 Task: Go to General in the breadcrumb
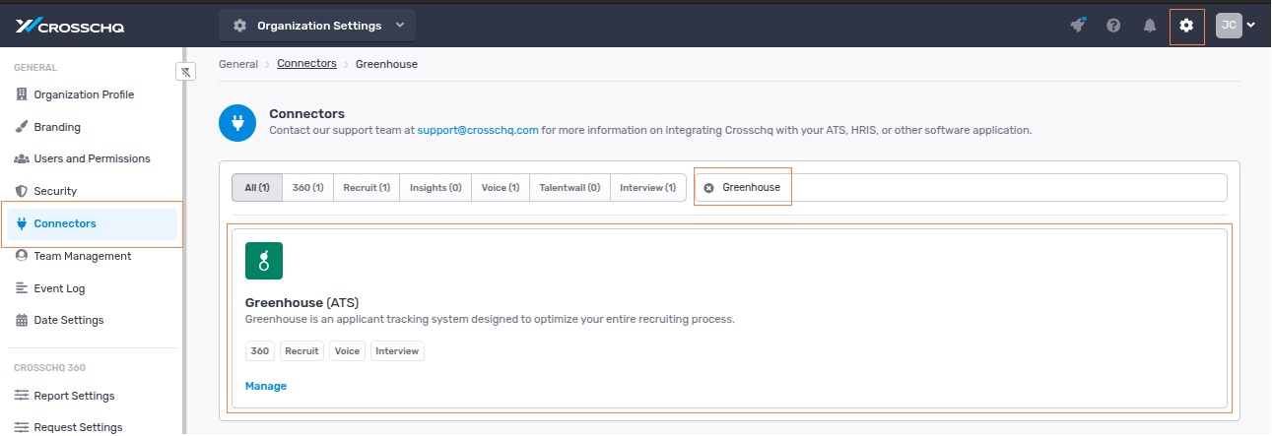237,64
